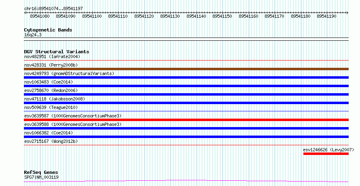
Task: Select nsv4249793 gnomADStructuralVariants label
Action: (x=69, y=73)
